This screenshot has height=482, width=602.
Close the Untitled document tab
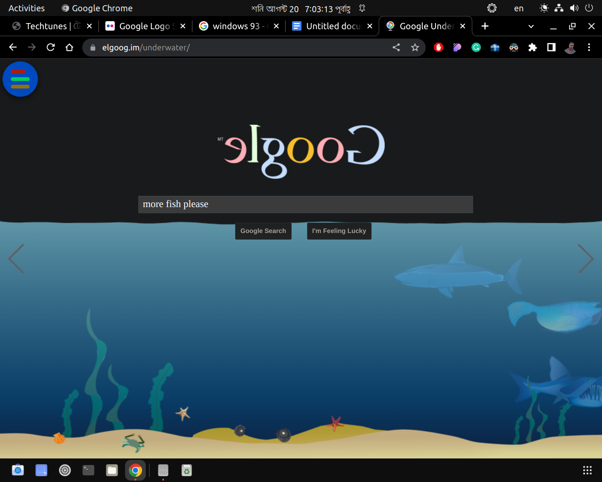pyautogui.click(x=370, y=26)
